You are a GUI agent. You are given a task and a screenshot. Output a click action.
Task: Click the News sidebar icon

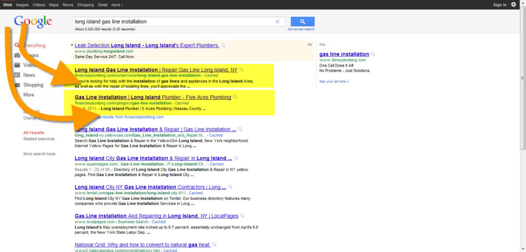[17, 75]
